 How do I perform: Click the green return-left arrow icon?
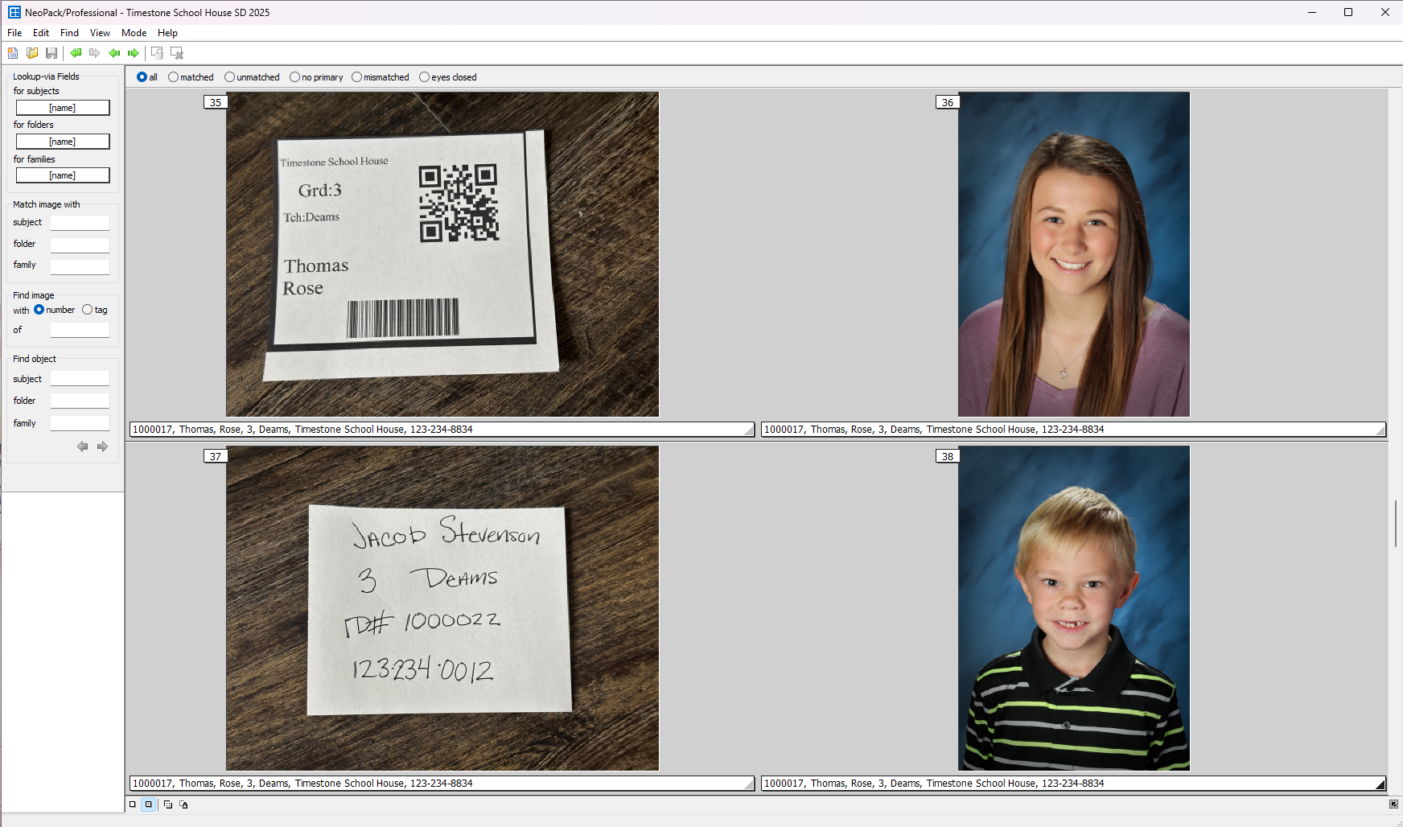click(x=76, y=53)
